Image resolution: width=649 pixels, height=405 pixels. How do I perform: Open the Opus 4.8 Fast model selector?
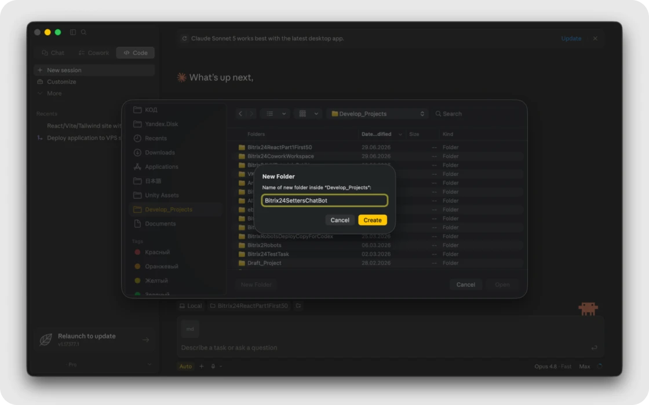553,366
